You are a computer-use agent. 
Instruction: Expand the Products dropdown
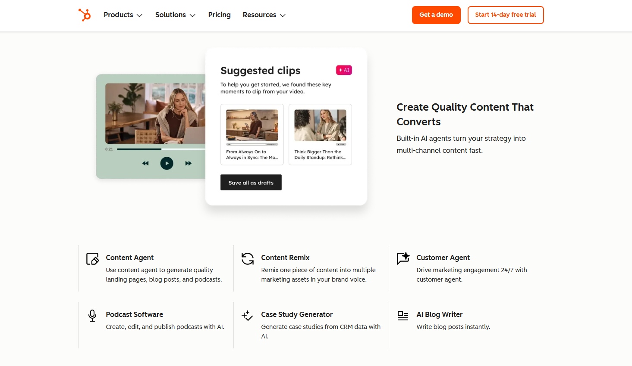coord(123,15)
